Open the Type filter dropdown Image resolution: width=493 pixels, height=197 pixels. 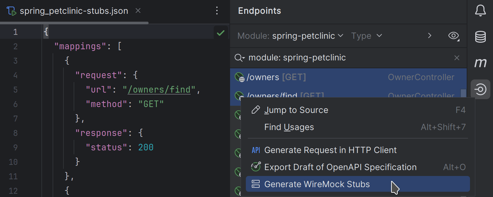click(366, 36)
